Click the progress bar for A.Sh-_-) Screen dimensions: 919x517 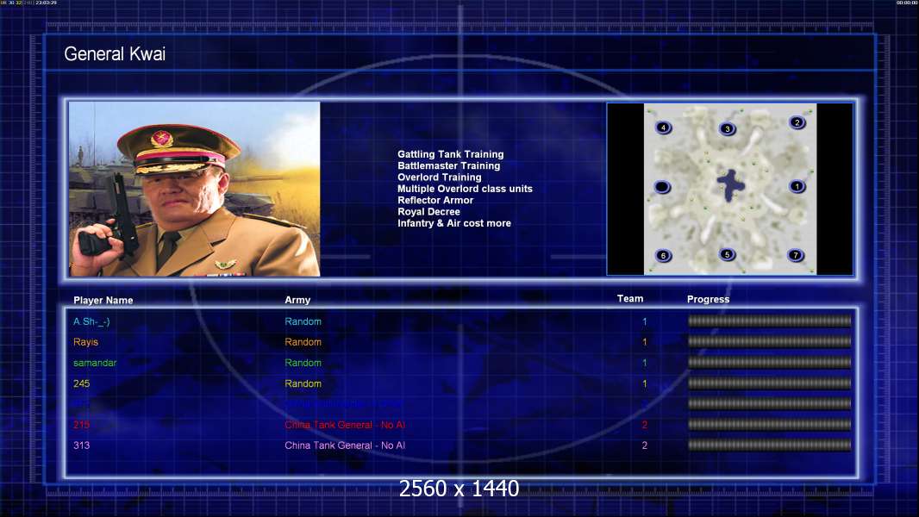click(769, 321)
